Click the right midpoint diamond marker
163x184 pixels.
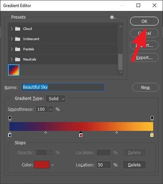click(117, 133)
